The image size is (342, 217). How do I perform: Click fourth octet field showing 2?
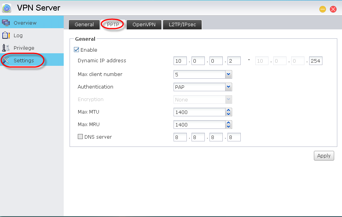point(234,61)
